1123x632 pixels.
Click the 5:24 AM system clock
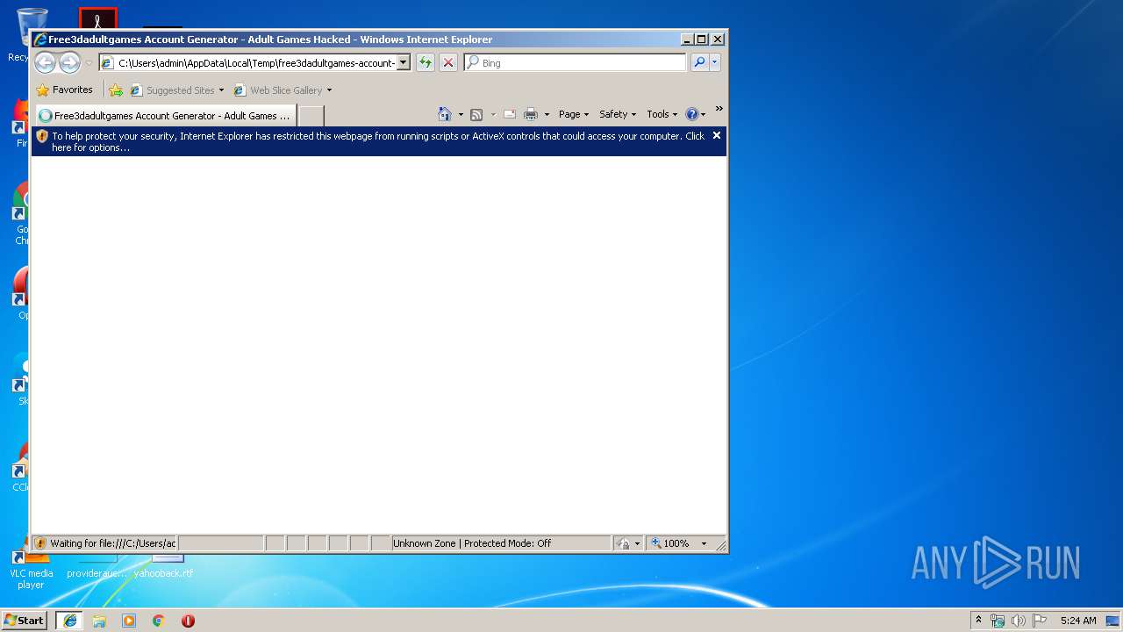coord(1078,621)
